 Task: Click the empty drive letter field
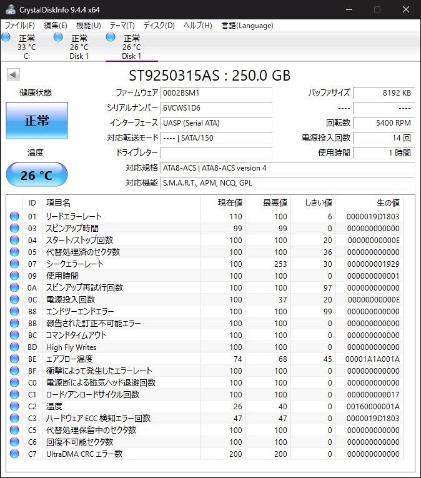coord(217,152)
